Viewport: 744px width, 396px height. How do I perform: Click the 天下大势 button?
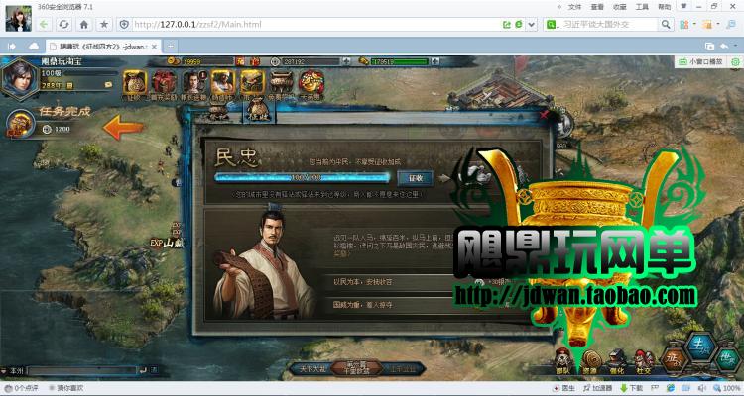(309, 368)
